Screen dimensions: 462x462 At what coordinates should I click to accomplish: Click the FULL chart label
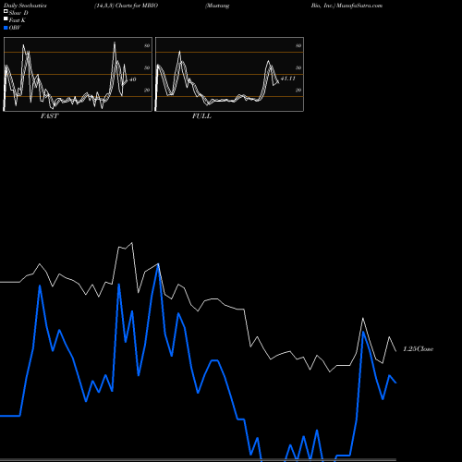(x=201, y=116)
